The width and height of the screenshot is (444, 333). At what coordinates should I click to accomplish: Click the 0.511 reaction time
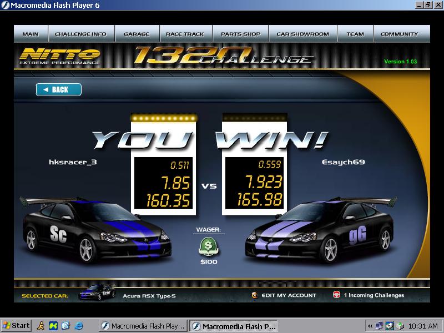click(x=179, y=165)
